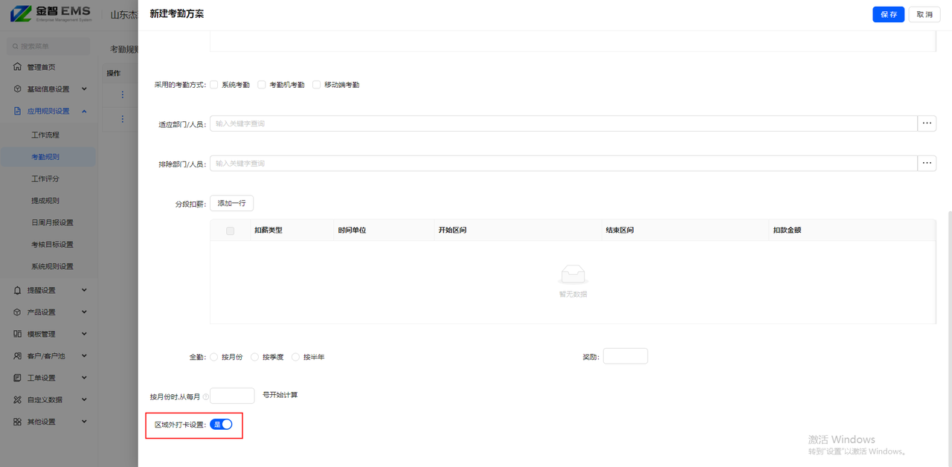Viewport: 952px width, 467px height.
Task: Click the grid icon beside 其他设置
Action: point(17,422)
